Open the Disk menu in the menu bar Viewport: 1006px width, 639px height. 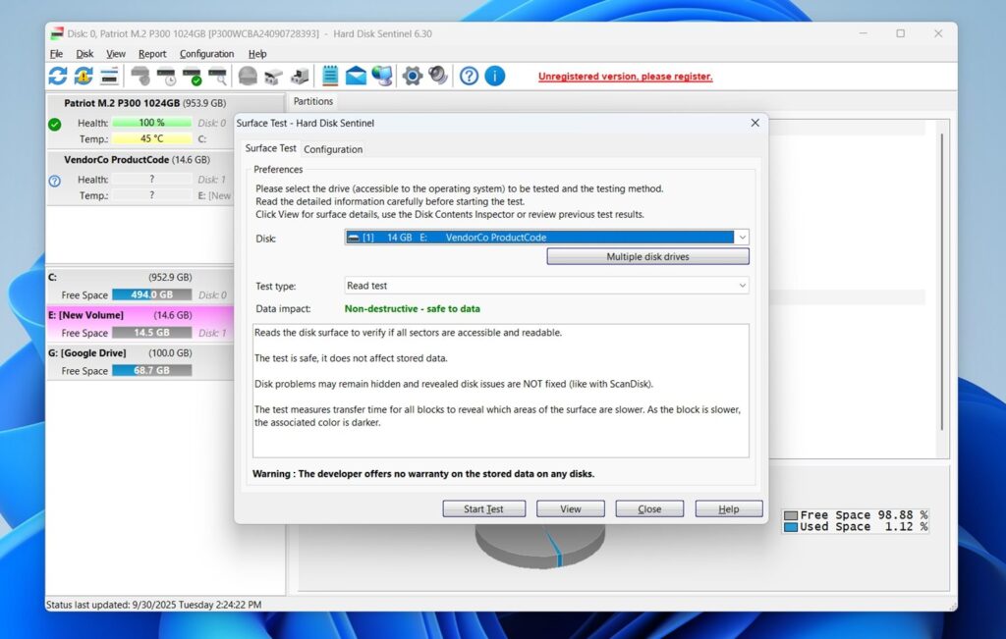[84, 53]
